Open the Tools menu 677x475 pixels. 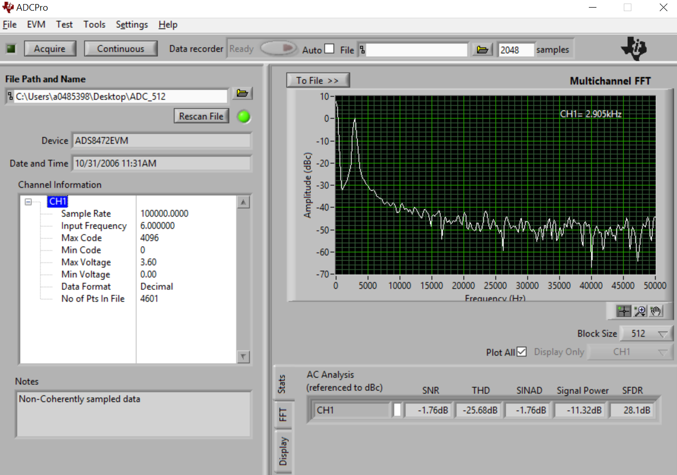[x=94, y=24]
